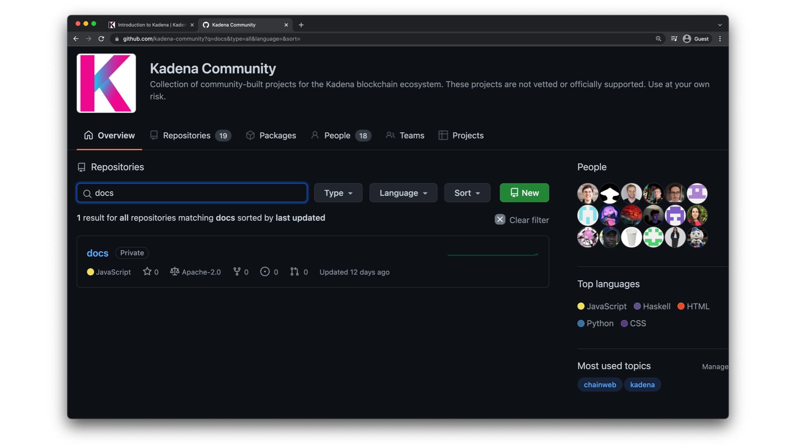The image size is (796, 448).
Task: Switch to the Overview tab
Action: (x=109, y=135)
